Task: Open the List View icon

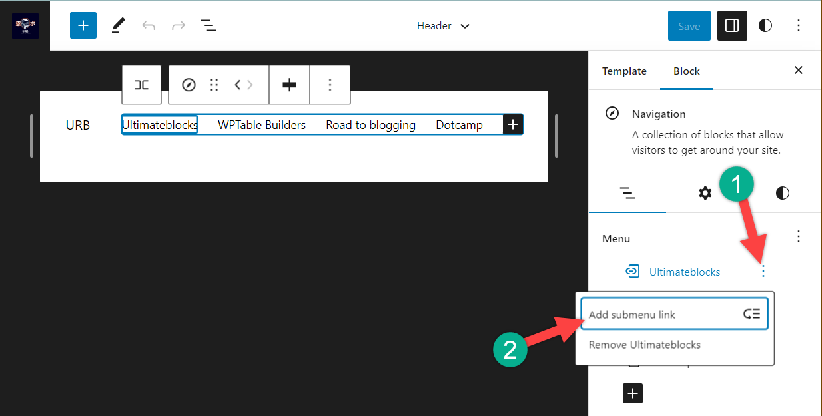Action: [208, 25]
